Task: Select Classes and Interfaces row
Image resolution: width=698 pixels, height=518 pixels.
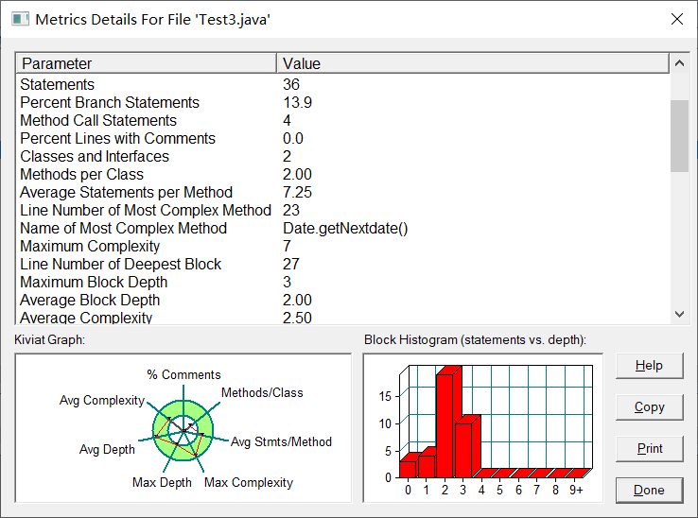Action: pyautogui.click(x=342, y=156)
